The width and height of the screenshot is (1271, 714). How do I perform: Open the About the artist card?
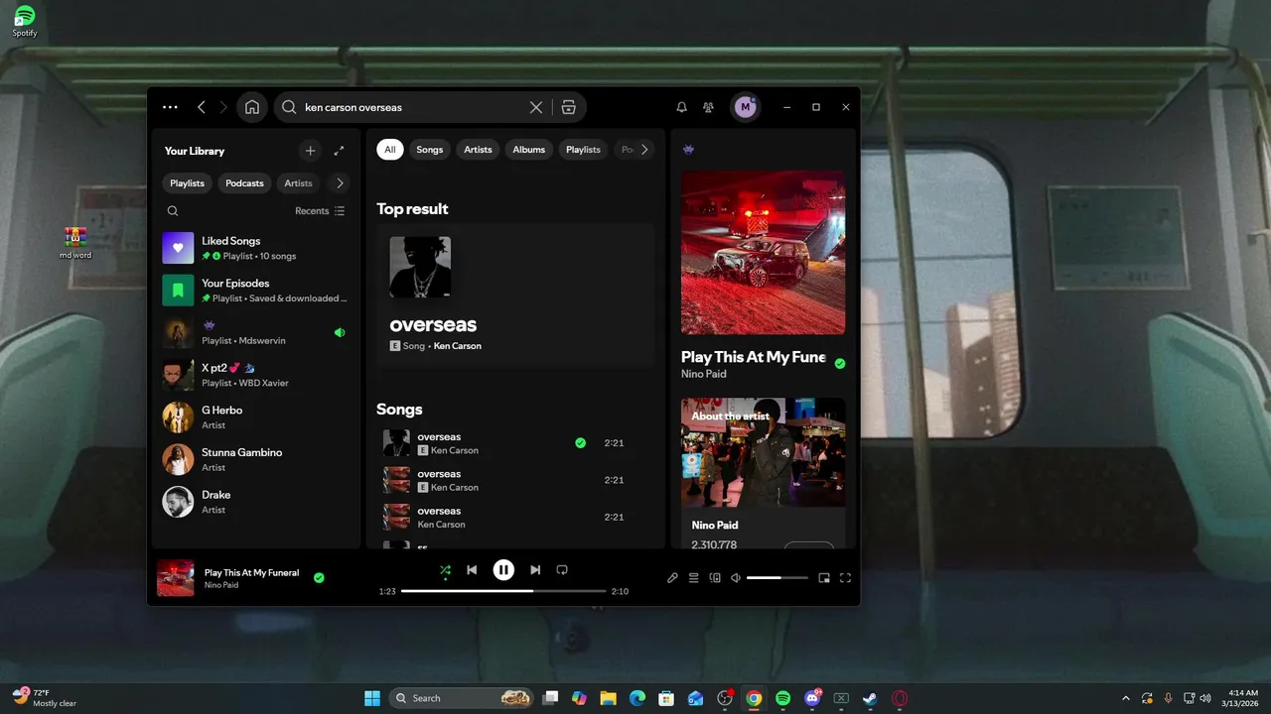pyautogui.click(x=763, y=473)
